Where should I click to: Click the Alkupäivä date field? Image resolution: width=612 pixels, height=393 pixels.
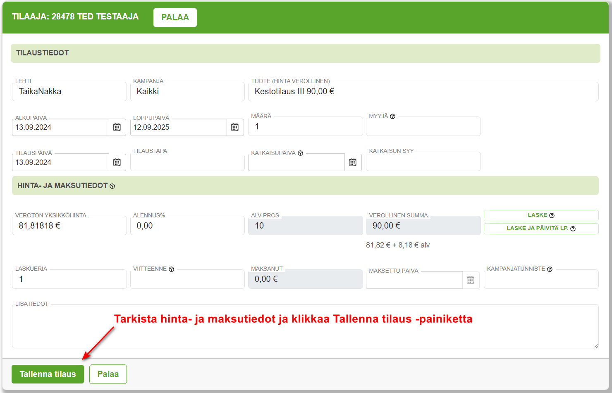tap(60, 127)
